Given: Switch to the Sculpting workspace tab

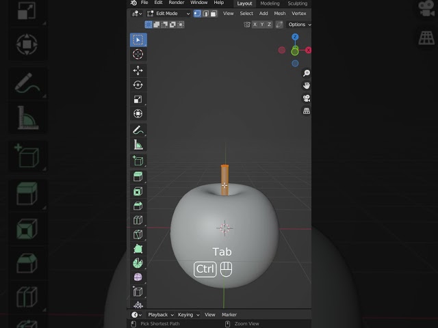Looking at the screenshot, I should [298, 3].
